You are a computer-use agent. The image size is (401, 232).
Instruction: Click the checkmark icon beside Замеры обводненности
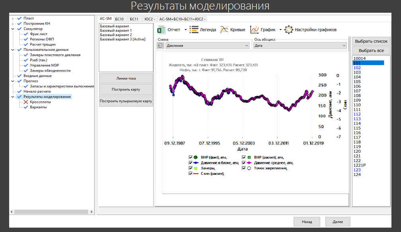tap(25, 70)
